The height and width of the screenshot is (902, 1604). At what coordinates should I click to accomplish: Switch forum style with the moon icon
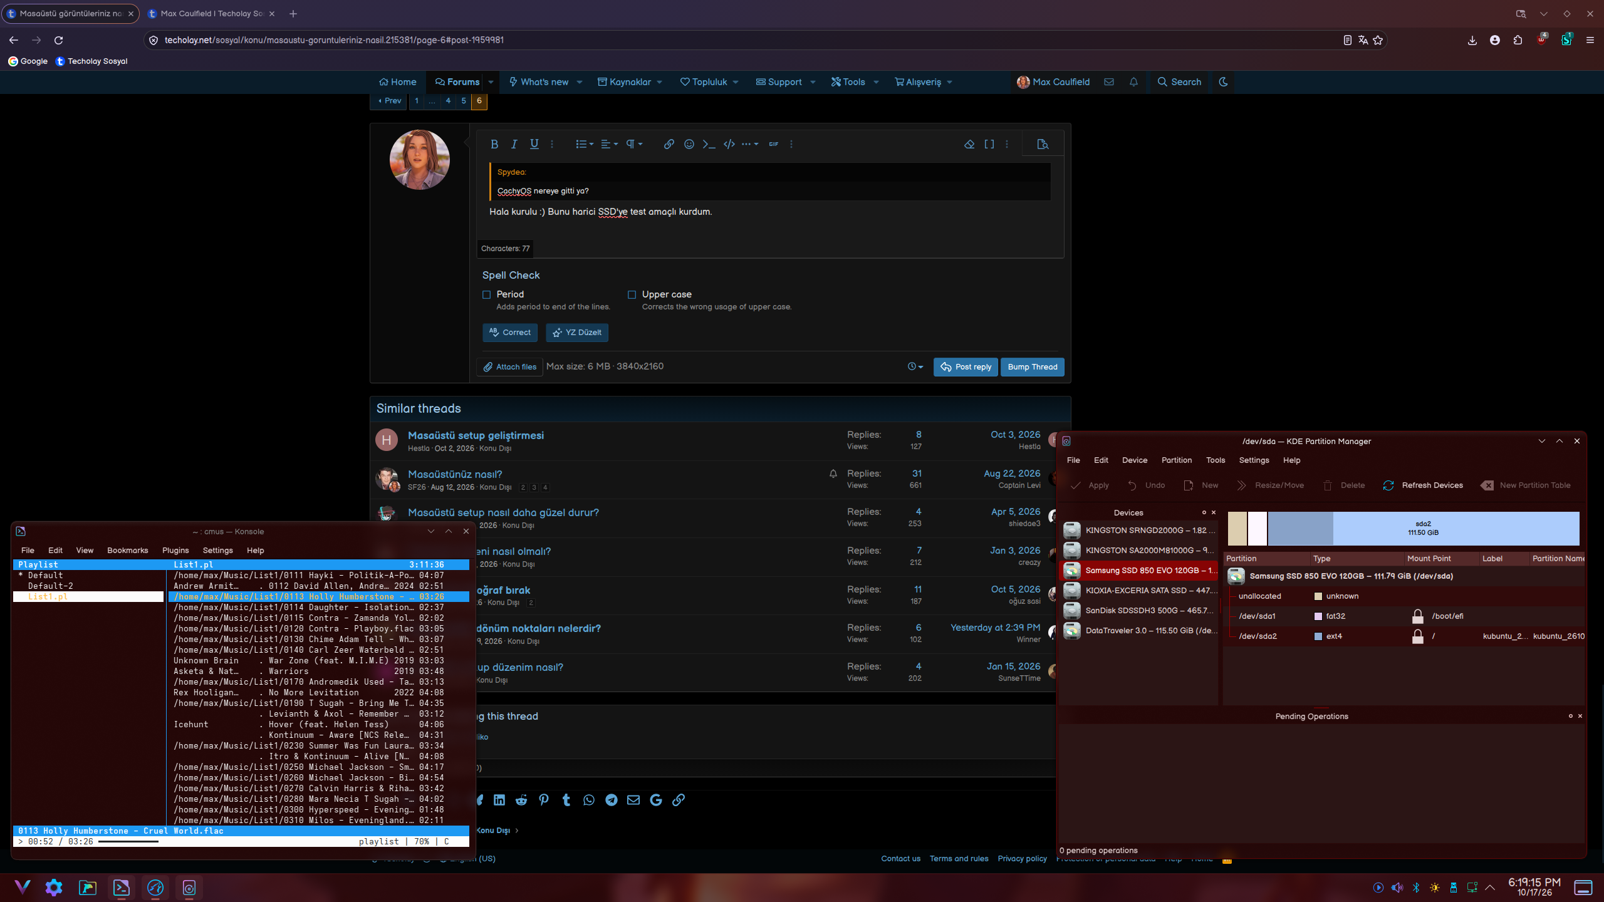[x=1223, y=82]
